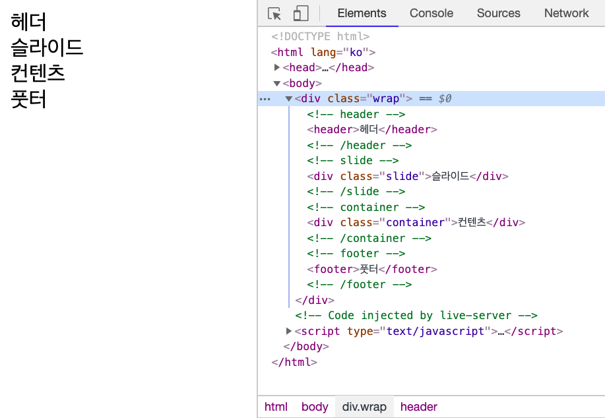Screen dimensions: 605x418
Task: Select the '<!-- /footer -->' comment
Action: coord(359,285)
